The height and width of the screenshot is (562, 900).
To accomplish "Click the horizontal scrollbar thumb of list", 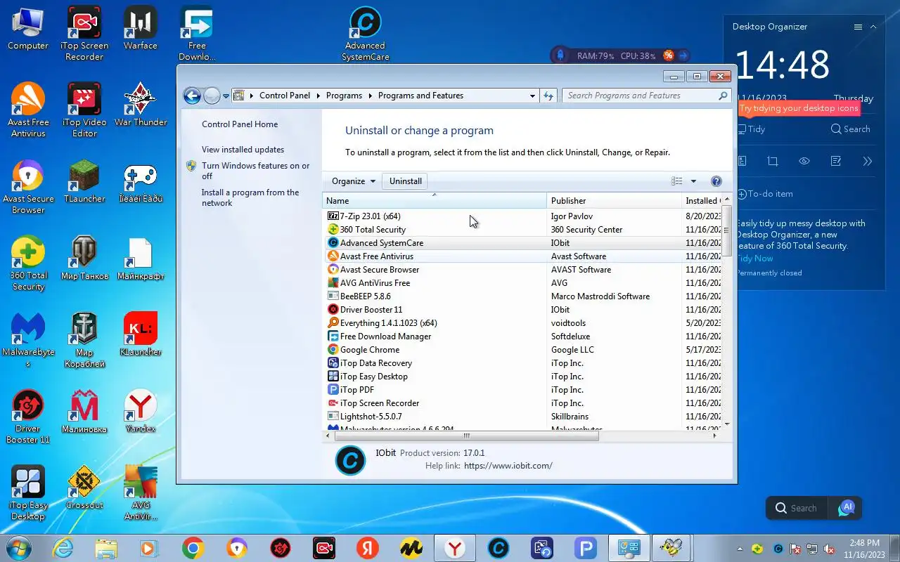I will [465, 436].
